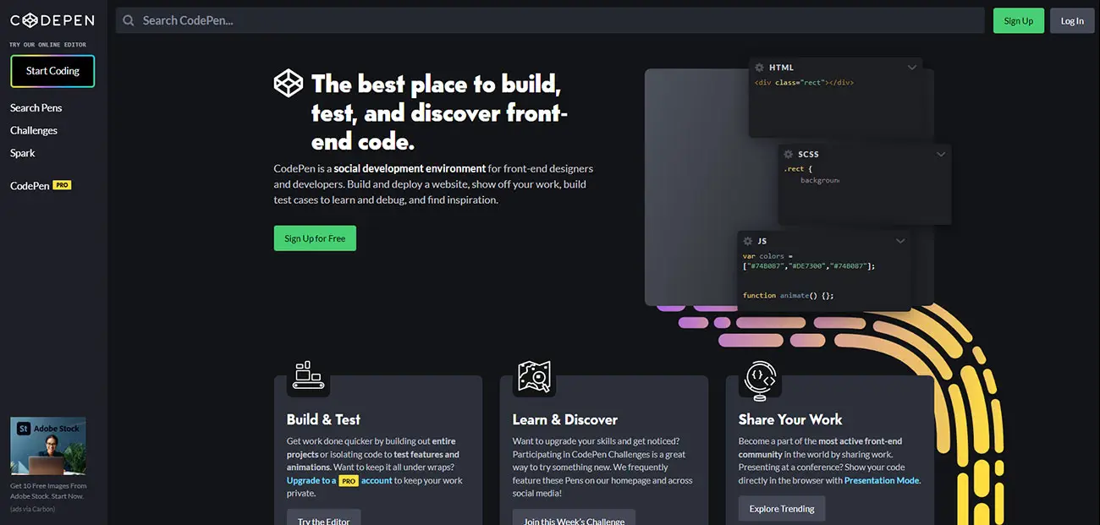The width and height of the screenshot is (1100, 525).
Task: Click the CodePen cube icon beside headline
Action: (289, 83)
